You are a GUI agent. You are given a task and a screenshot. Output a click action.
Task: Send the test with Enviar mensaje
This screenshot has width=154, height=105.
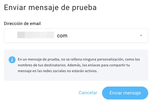pyautogui.click(x=125, y=93)
